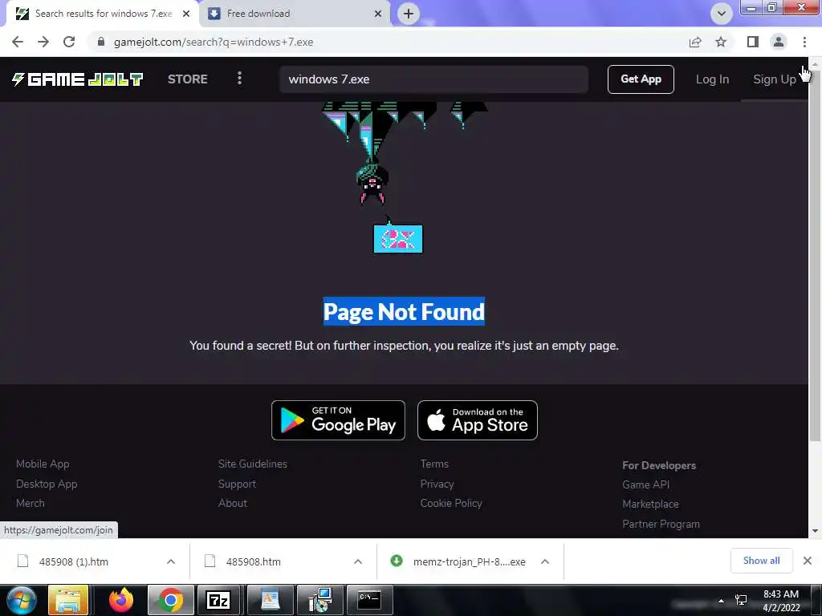Open Chrome customize menu dots
Image resolution: width=822 pixels, height=616 pixels.
click(x=804, y=42)
